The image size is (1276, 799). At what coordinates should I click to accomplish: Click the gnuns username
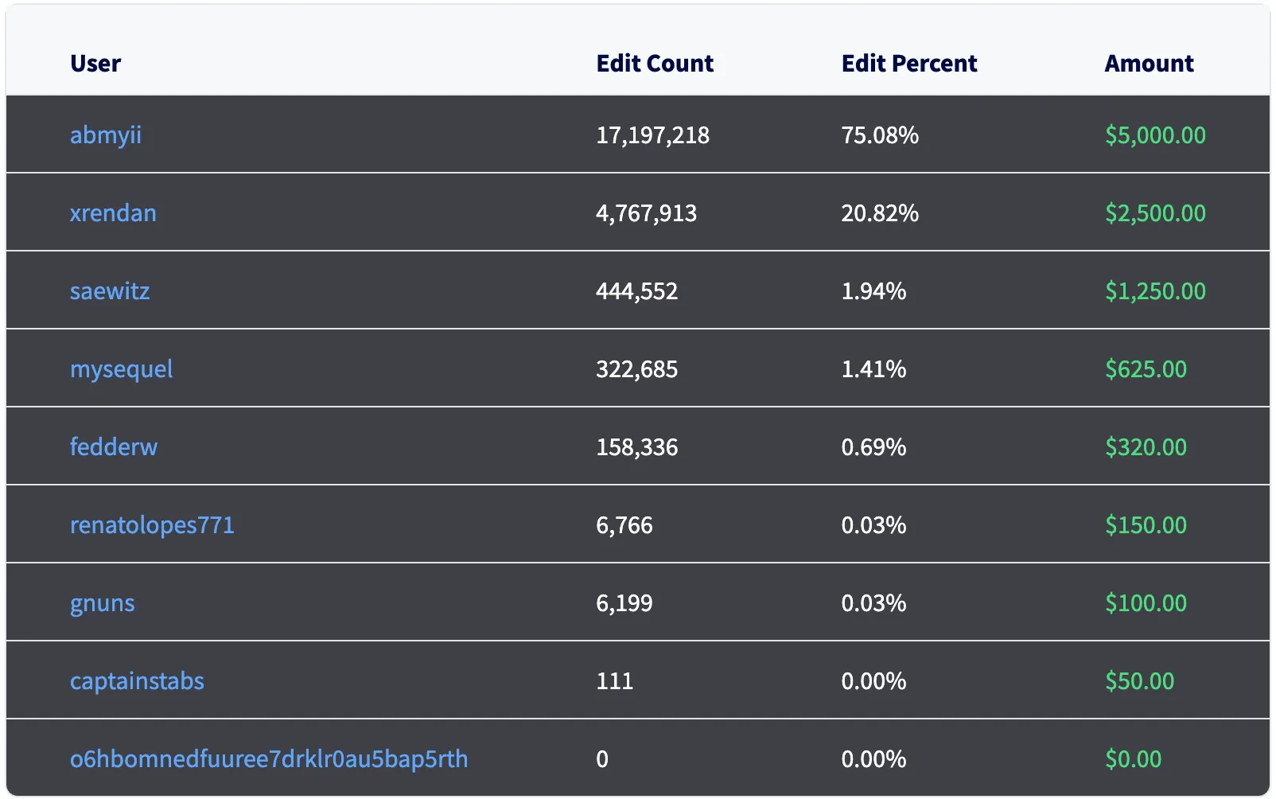pyautogui.click(x=102, y=603)
